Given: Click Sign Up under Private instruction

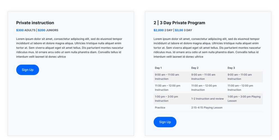Looking at the screenshot, I should (x=28, y=70).
